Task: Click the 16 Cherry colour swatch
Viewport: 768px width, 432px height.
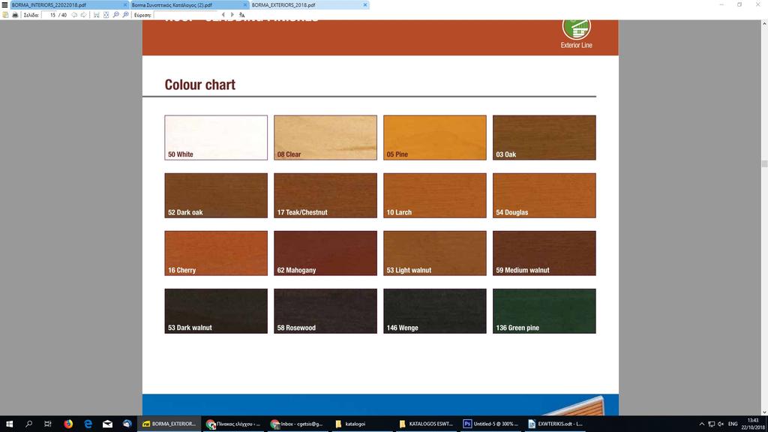Action: (x=216, y=253)
